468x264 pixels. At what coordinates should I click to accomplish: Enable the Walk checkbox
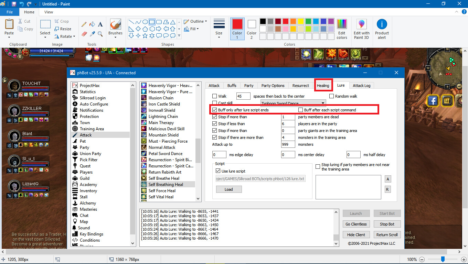pos(215,96)
